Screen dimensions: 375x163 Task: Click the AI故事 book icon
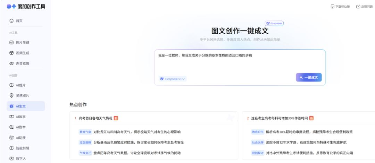tap(11, 117)
